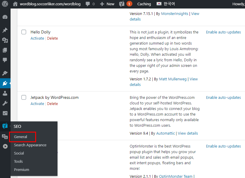
Task: Enable auto-updates for Hello Dolly
Action: [x=223, y=32]
